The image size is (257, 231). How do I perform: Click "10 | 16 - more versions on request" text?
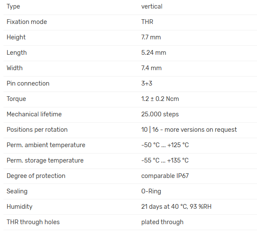pos(189,130)
